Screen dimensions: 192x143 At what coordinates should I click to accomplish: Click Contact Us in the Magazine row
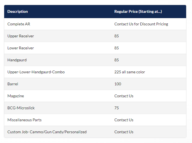click(x=124, y=96)
